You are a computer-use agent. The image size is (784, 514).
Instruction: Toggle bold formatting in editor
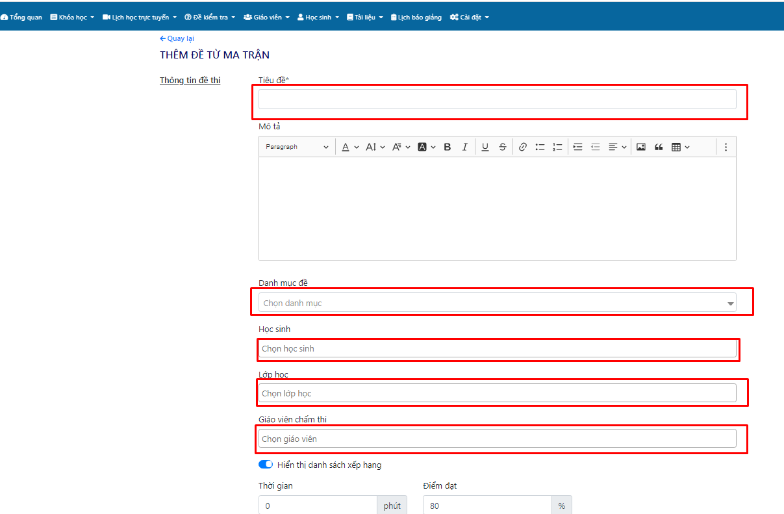(x=448, y=147)
